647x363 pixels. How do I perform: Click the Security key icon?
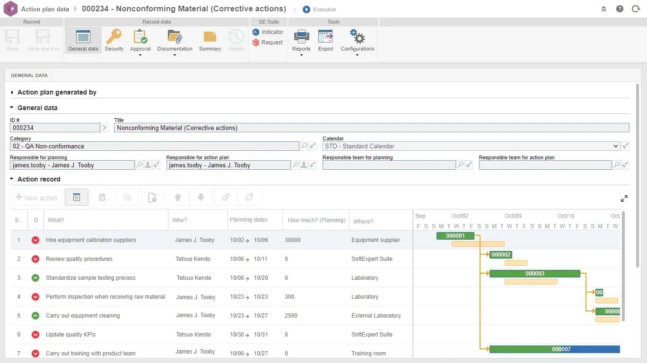tap(114, 37)
